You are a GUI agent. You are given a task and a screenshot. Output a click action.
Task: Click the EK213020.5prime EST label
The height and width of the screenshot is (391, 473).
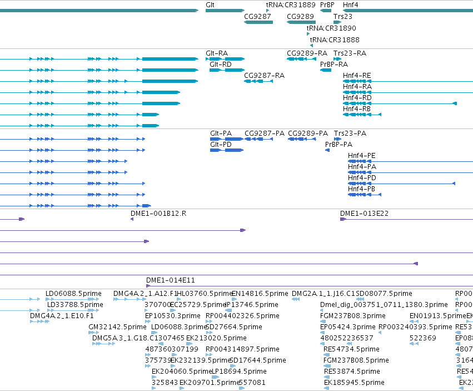pyautogui.click(x=216, y=338)
